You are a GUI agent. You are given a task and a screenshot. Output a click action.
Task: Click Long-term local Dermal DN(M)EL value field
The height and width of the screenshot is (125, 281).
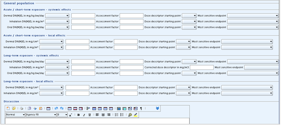tap(77, 88)
